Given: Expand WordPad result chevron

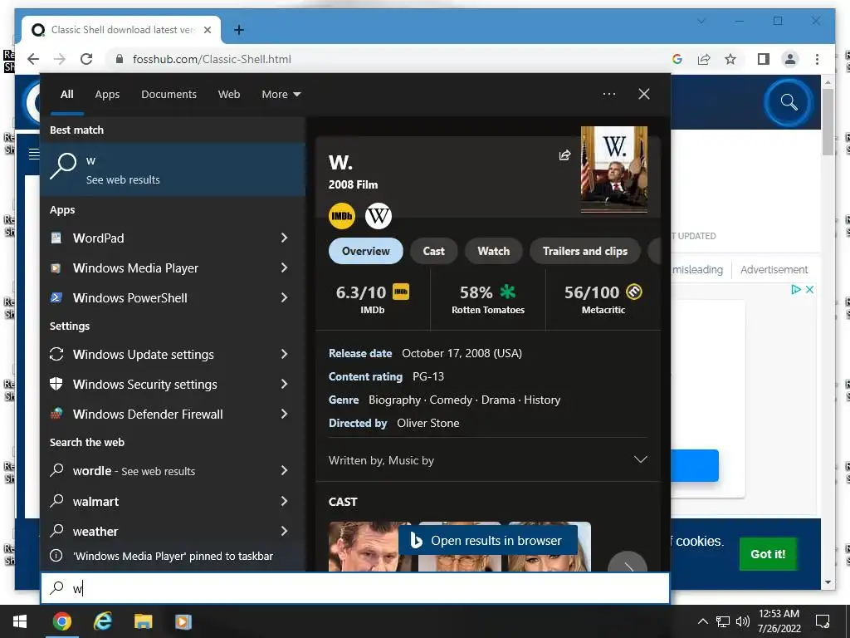Looking at the screenshot, I should click(x=284, y=238).
